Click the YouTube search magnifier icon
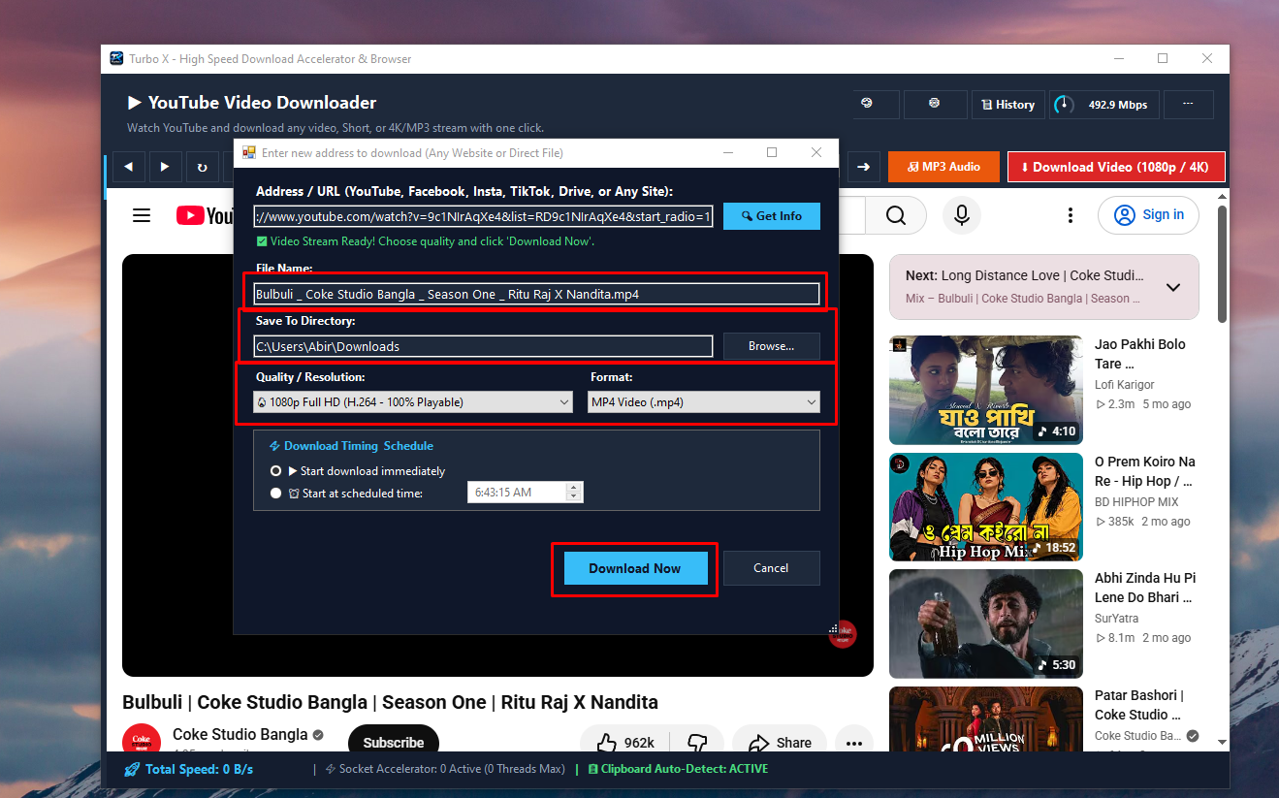Image resolution: width=1279 pixels, height=798 pixels. (896, 215)
